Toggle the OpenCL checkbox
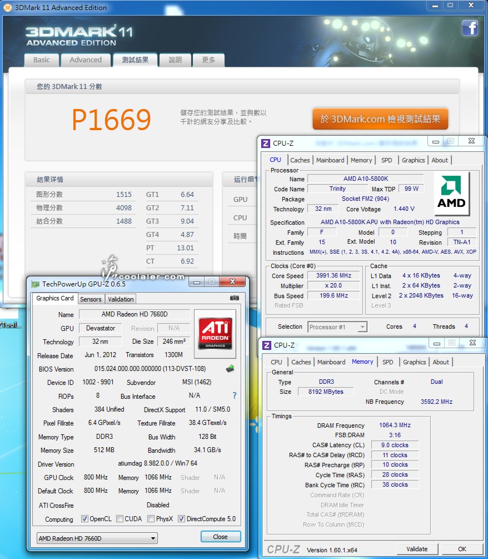488x559 pixels. point(84,519)
